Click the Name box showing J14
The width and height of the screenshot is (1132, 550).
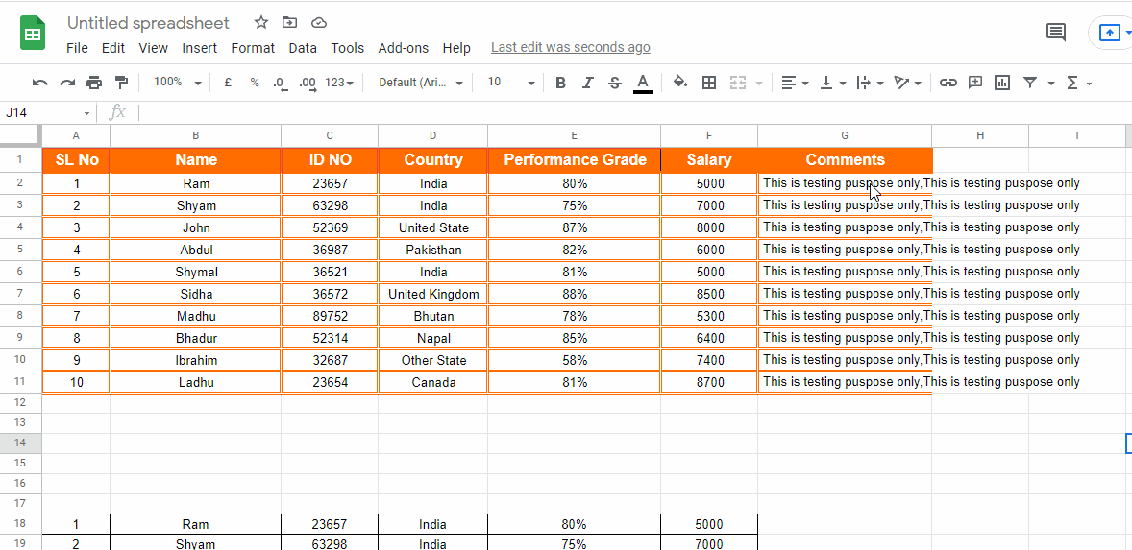pos(48,112)
